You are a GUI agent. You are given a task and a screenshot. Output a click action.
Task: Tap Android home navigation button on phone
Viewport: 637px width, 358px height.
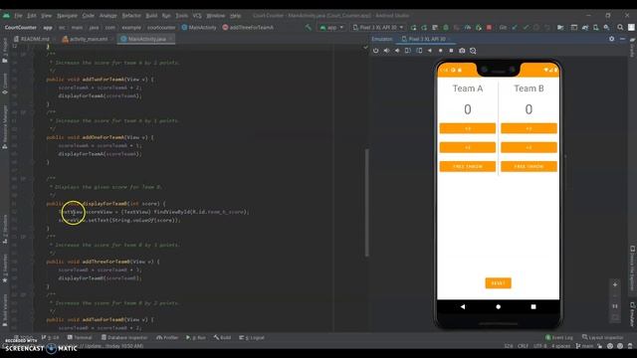[x=498, y=307]
